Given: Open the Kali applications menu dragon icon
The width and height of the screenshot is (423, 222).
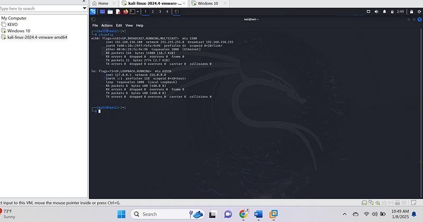Looking at the screenshot, I should coord(93,12).
